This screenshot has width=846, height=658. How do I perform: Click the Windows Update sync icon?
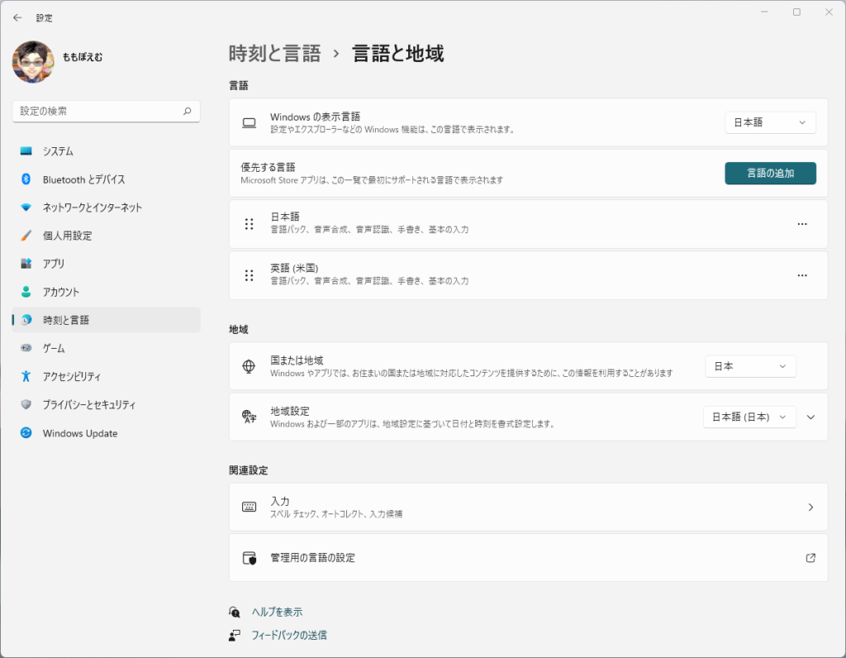[x=26, y=433]
